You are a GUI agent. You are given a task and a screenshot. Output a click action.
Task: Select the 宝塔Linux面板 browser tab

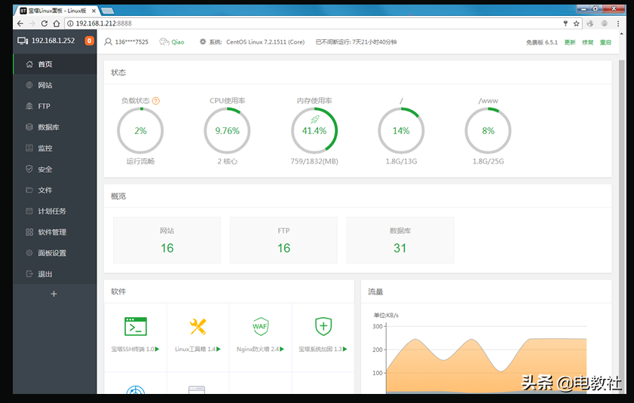coord(57,11)
